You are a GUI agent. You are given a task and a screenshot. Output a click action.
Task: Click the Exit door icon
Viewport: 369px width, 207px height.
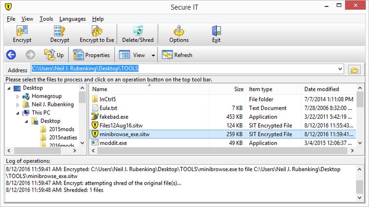216,31
